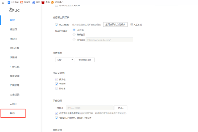The width and height of the screenshot is (198, 132).
Task: Open the 百度 search engine dropdown
Action: pyautogui.click(x=65, y=60)
